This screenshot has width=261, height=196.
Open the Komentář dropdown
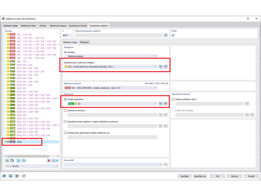(x=113, y=164)
